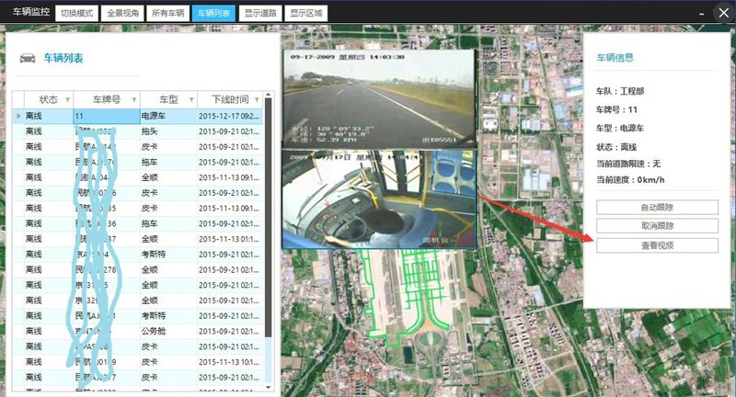This screenshot has width=736, height=397.
Task: Click the bus driver cabin video feed
Action: point(379,199)
